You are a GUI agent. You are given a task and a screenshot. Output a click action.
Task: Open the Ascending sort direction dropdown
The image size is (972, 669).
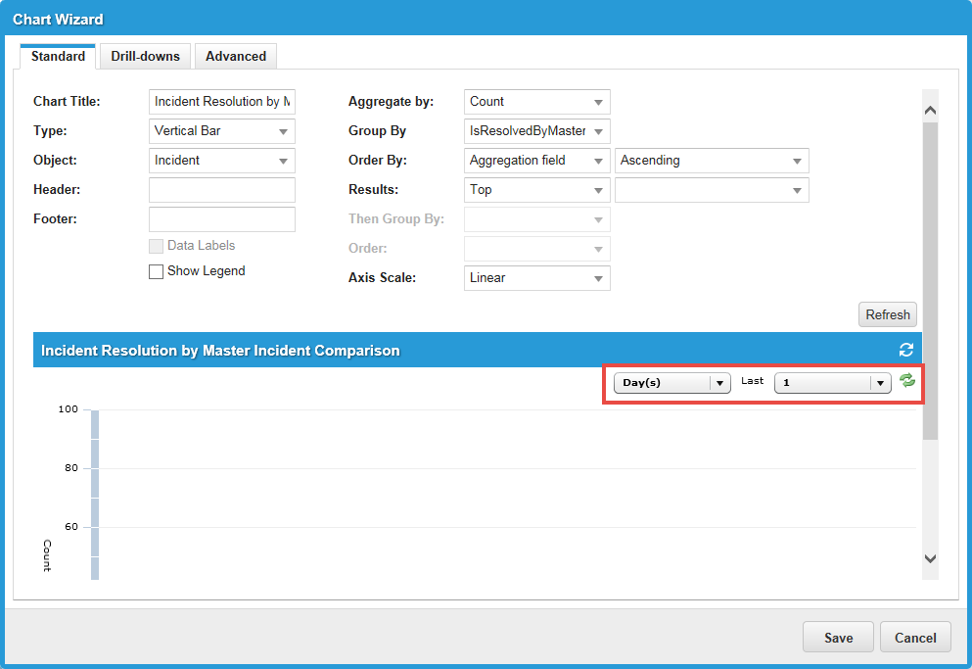coord(712,161)
